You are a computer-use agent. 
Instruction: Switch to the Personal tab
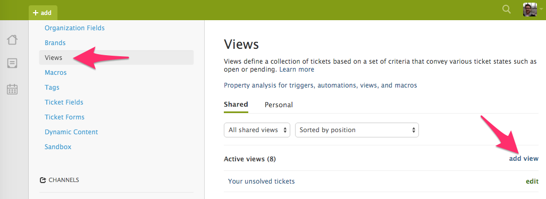279,105
